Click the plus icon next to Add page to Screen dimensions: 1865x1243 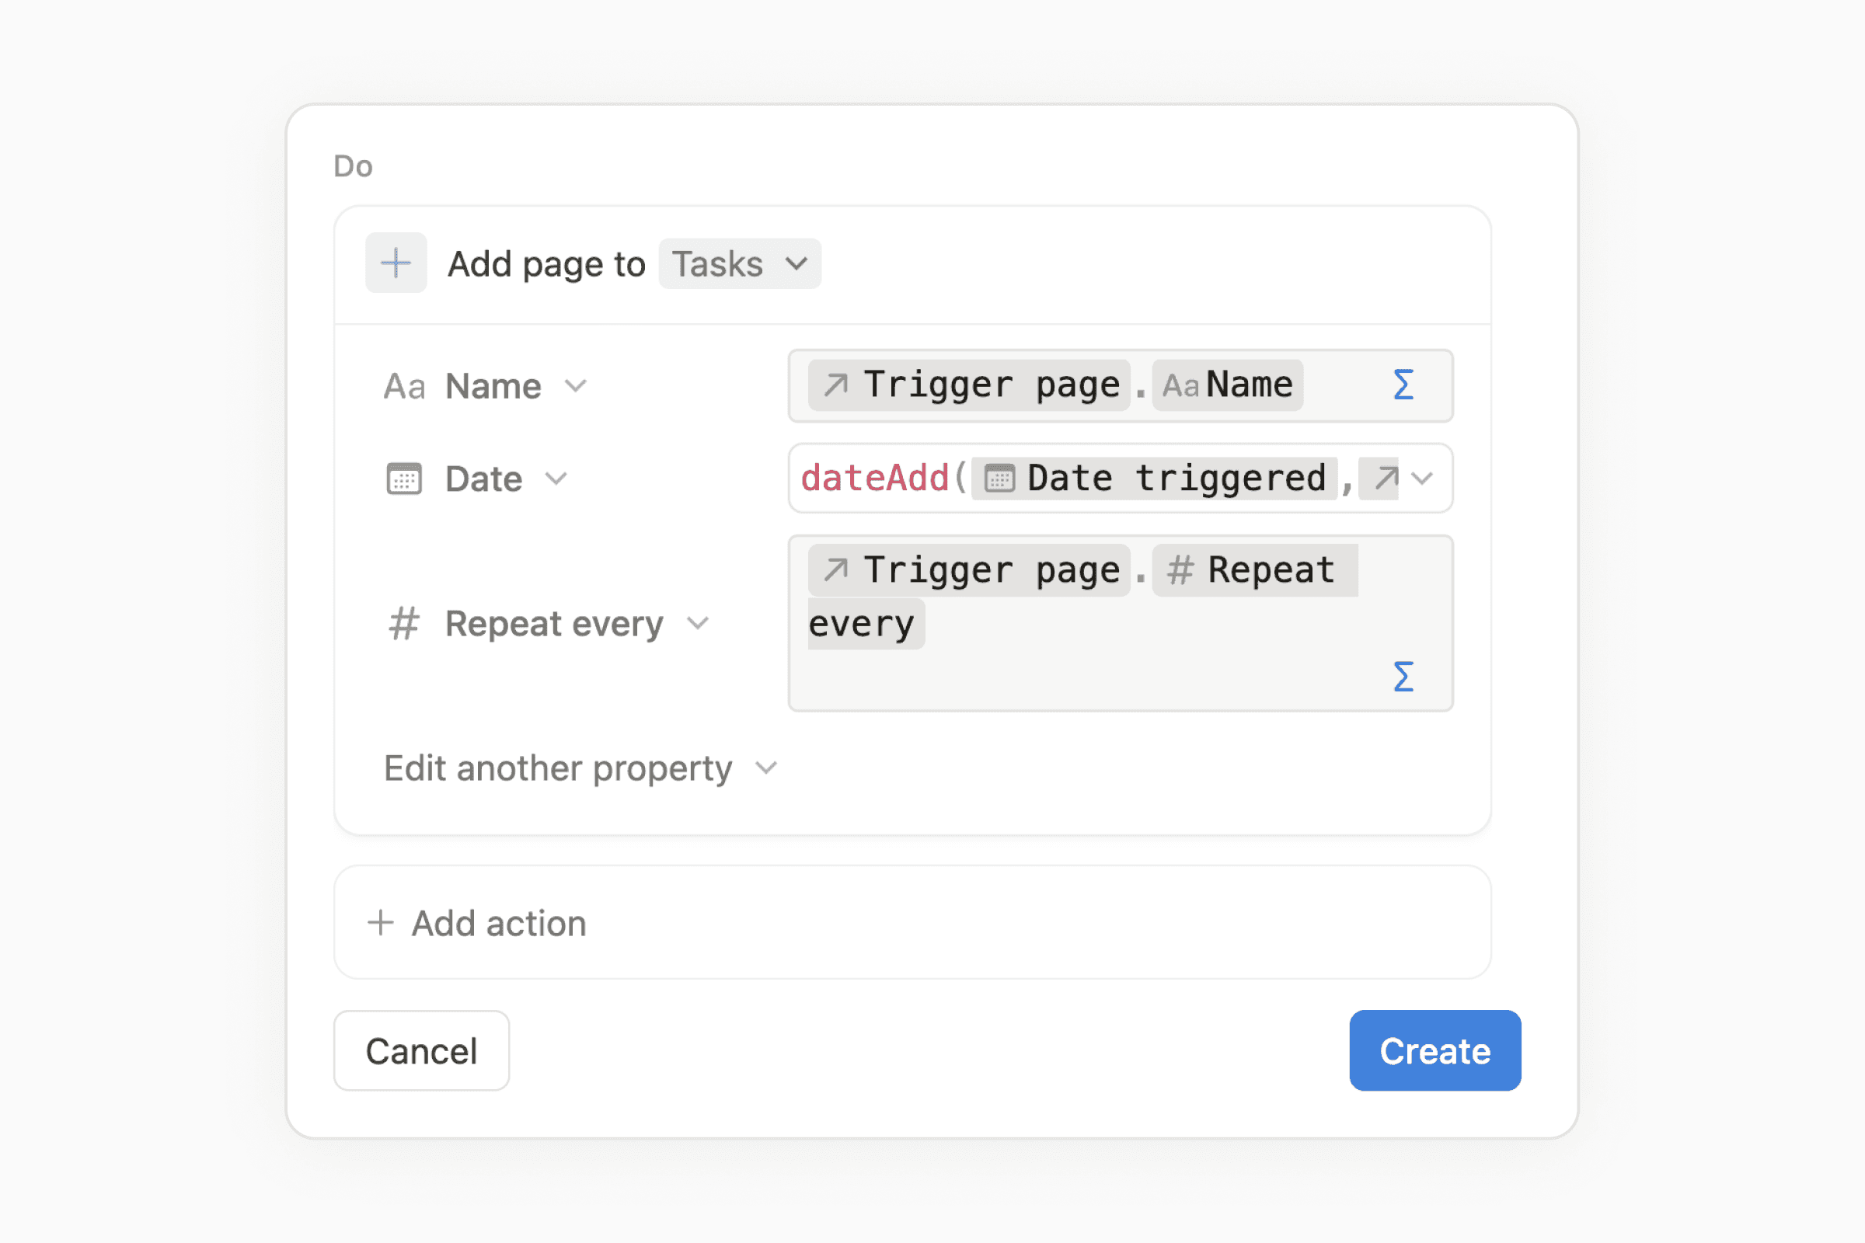click(392, 263)
